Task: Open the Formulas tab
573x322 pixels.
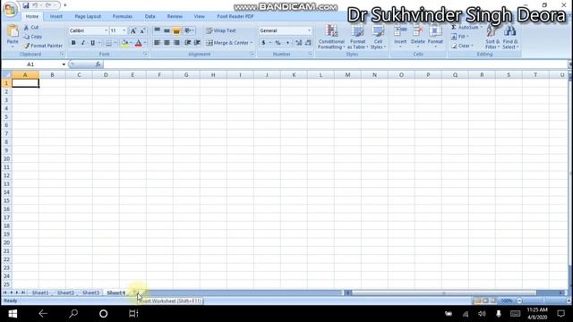Action: pos(123,16)
